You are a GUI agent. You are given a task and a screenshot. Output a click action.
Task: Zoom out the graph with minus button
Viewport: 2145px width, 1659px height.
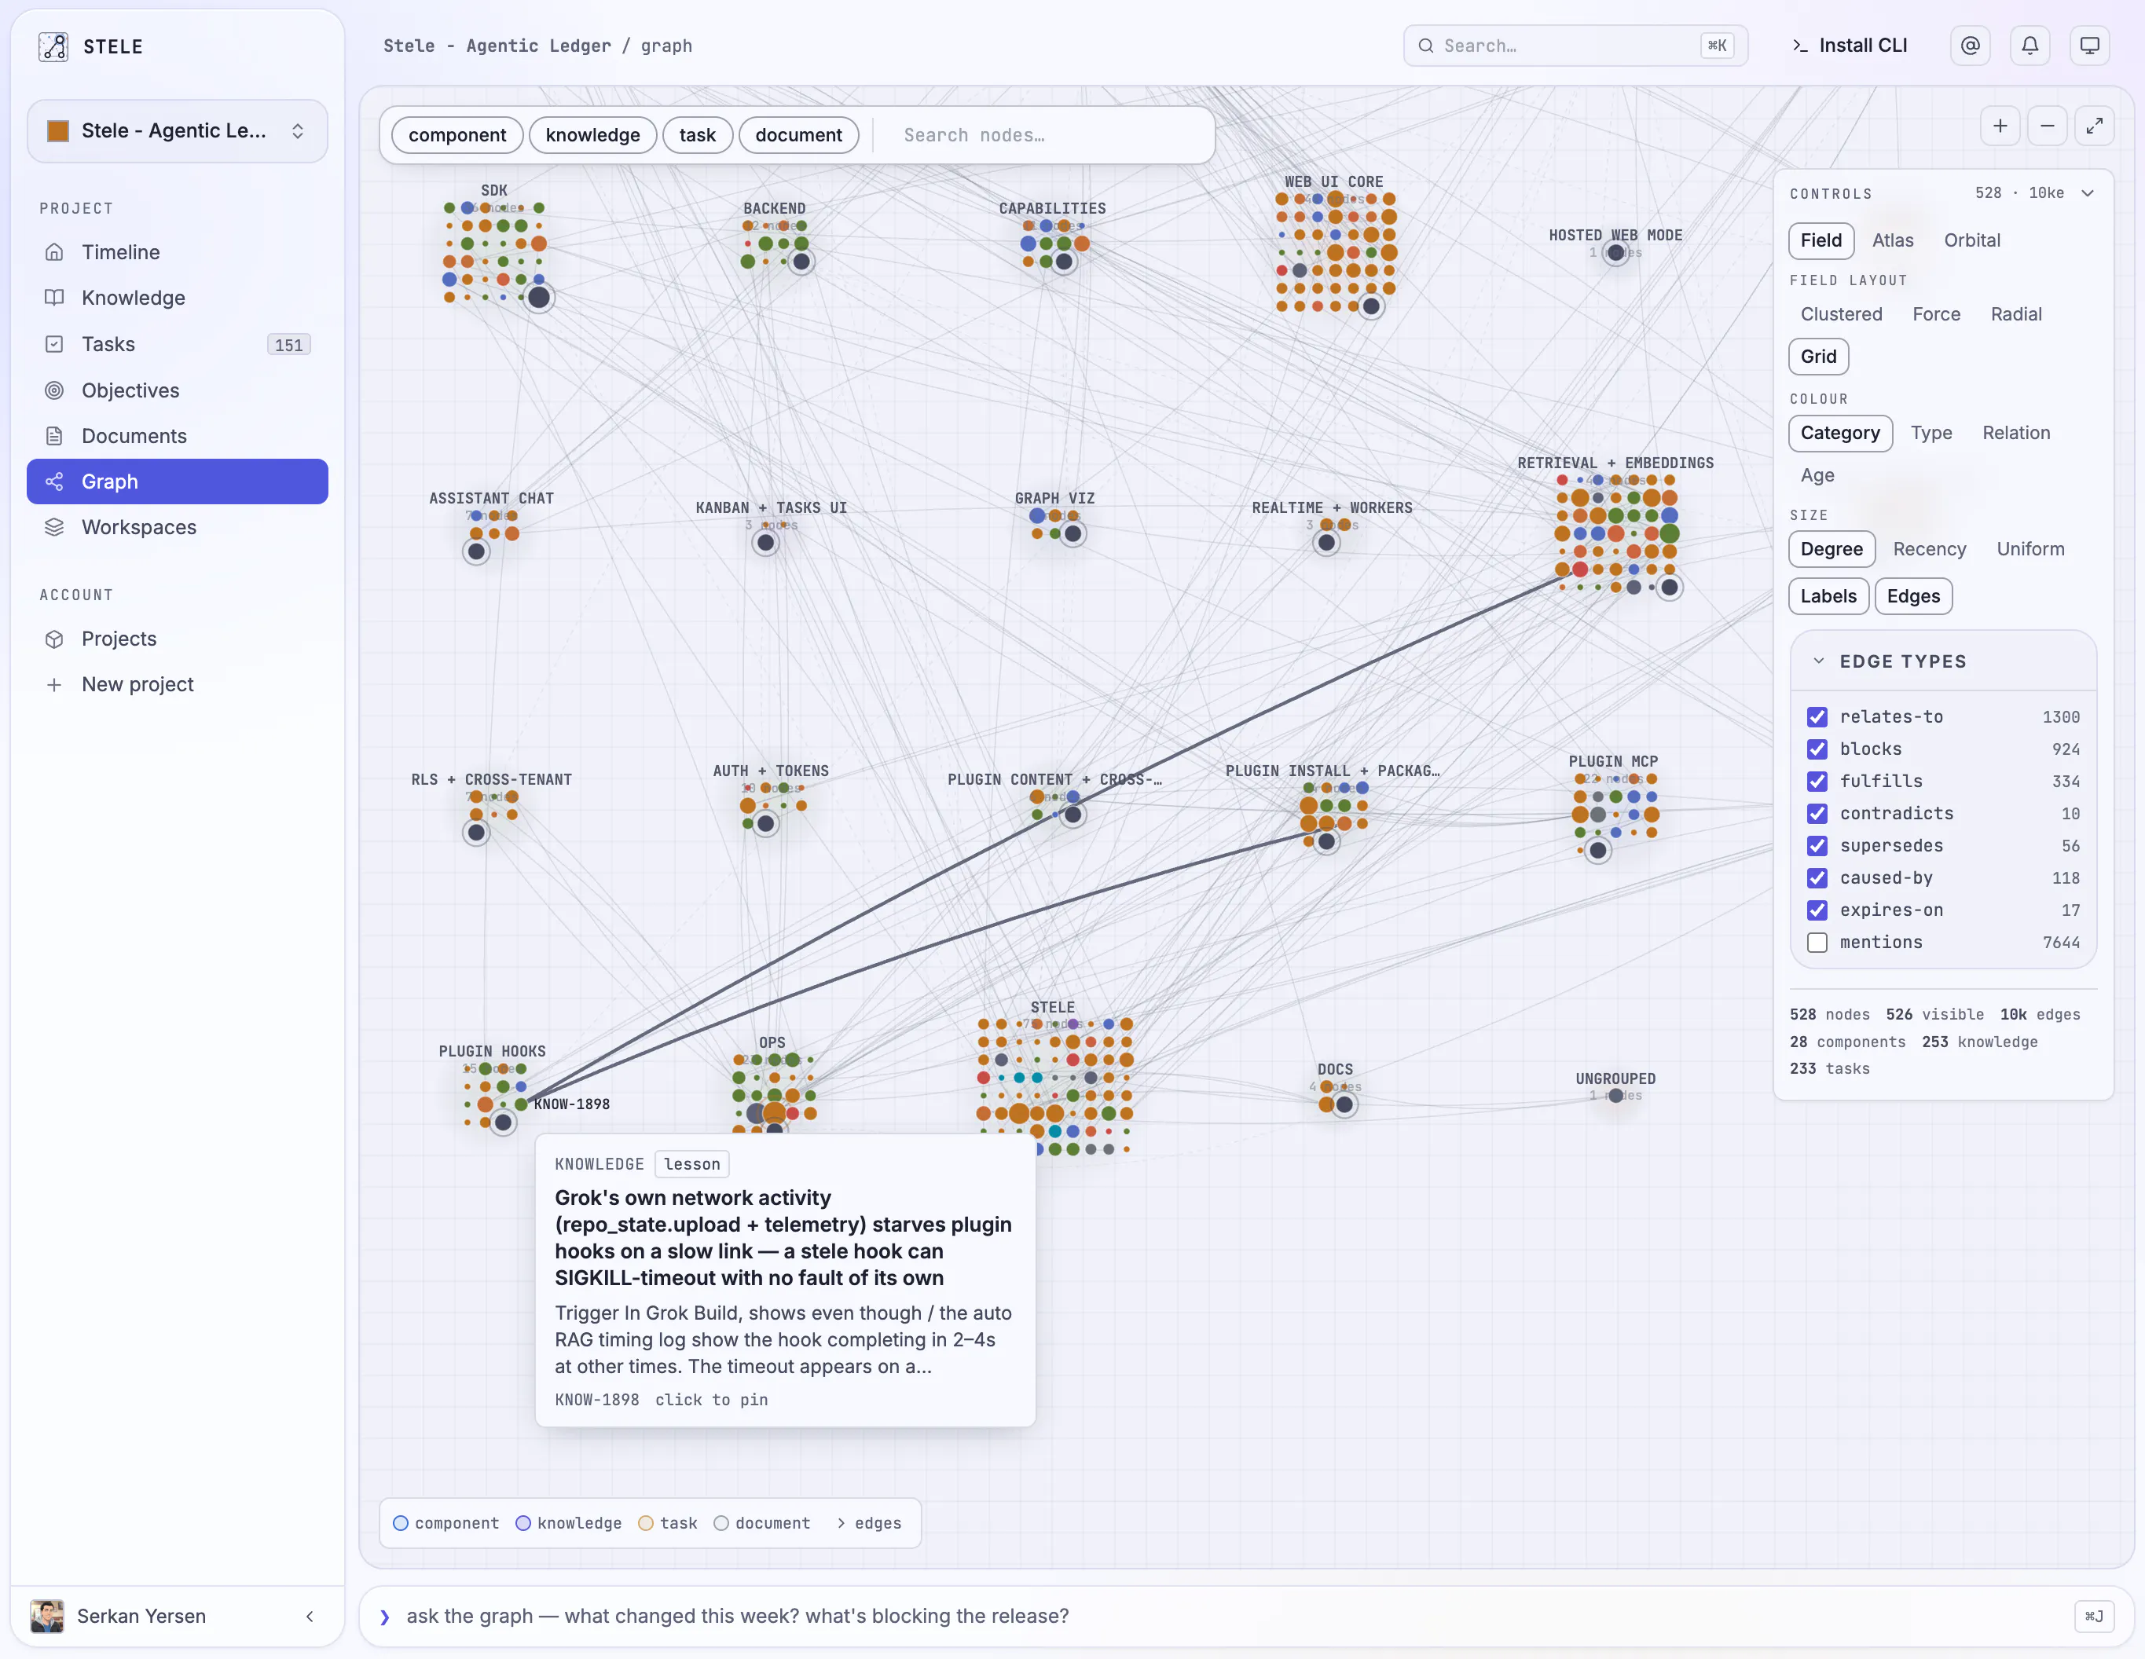point(2047,126)
